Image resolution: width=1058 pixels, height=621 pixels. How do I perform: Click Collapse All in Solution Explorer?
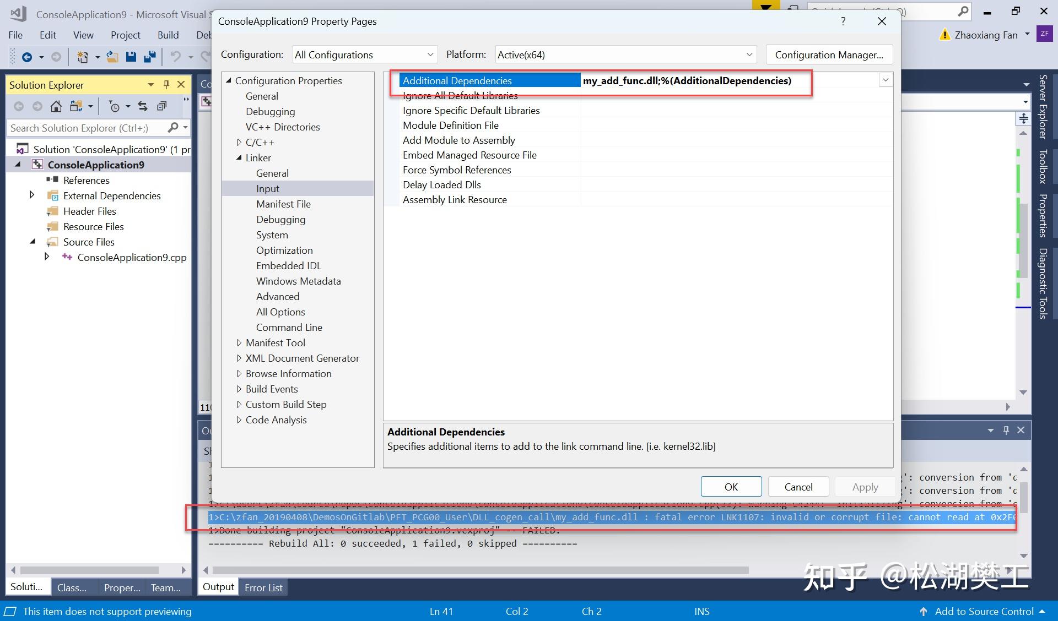point(161,106)
